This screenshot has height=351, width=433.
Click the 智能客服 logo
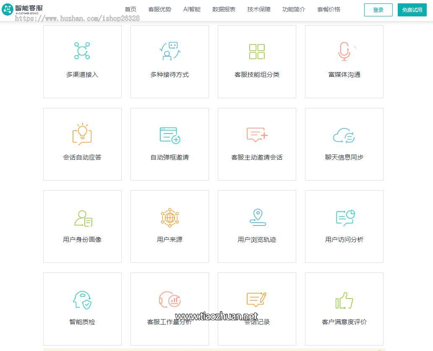[x=24, y=9]
